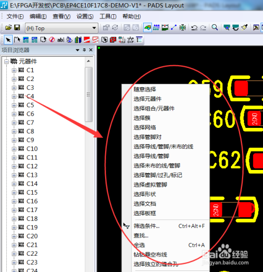Toggle the BGA toolbar button
Viewport: 263px width, 272px height.
[x=183, y=27]
